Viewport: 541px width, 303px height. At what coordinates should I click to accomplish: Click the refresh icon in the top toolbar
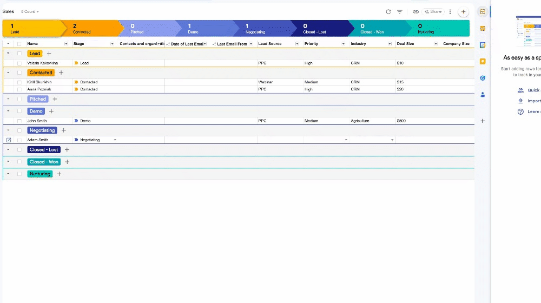[x=388, y=12]
